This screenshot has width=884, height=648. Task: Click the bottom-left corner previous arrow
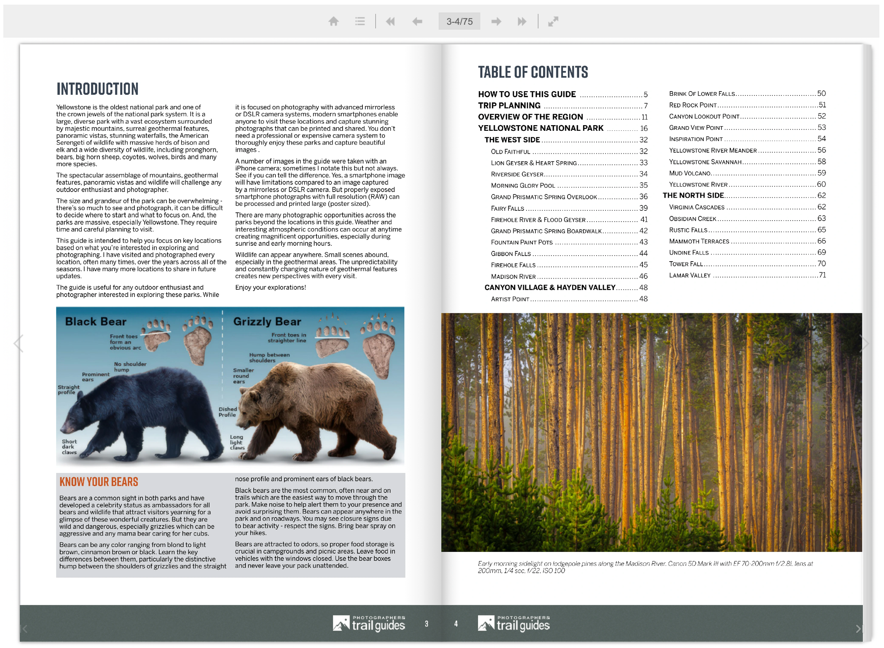[25, 629]
